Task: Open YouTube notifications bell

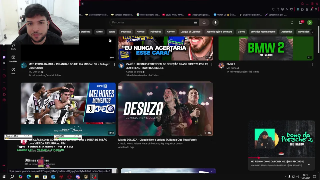Action: (x=300, y=22)
